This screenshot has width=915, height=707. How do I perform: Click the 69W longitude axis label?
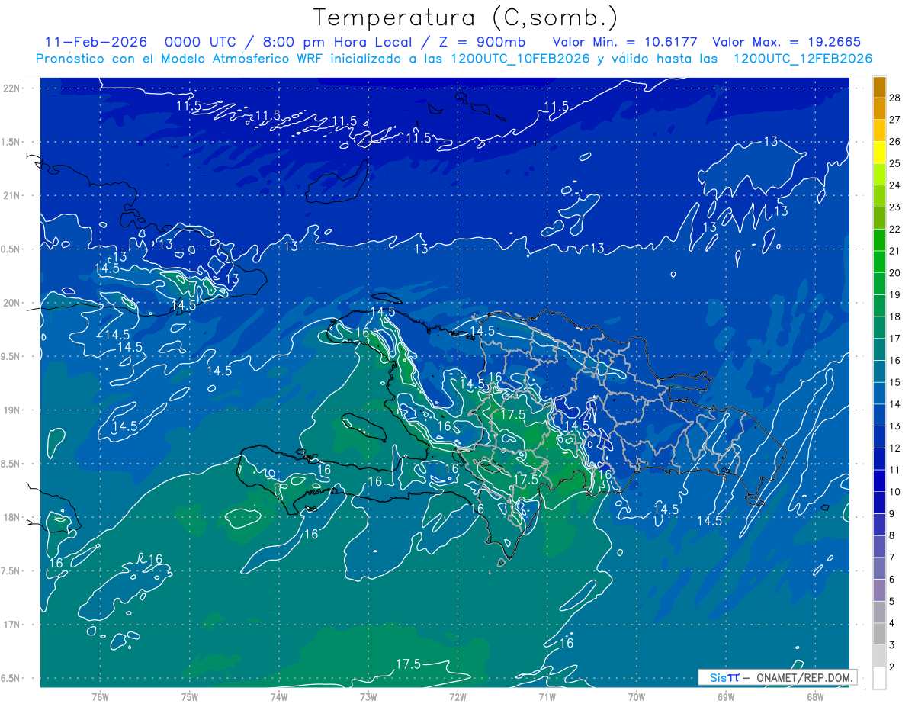(x=726, y=697)
